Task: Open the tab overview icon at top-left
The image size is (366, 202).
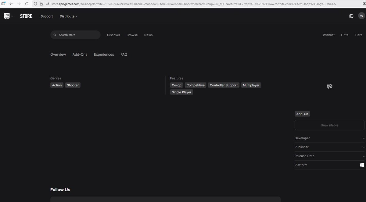Action: coord(3,4)
